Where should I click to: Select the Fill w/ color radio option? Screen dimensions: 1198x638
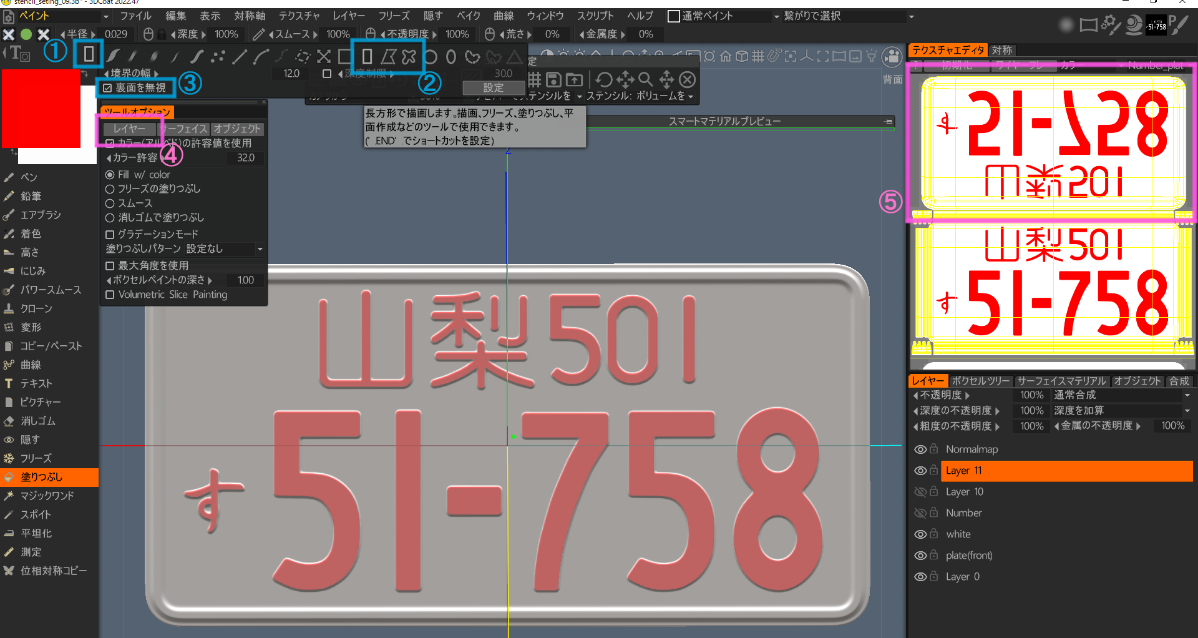pyautogui.click(x=110, y=175)
